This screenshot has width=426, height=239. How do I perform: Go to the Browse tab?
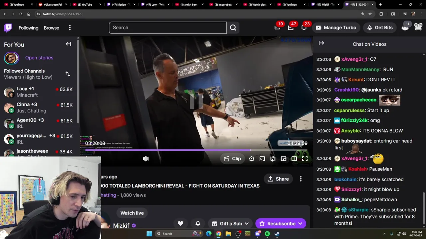click(51, 28)
